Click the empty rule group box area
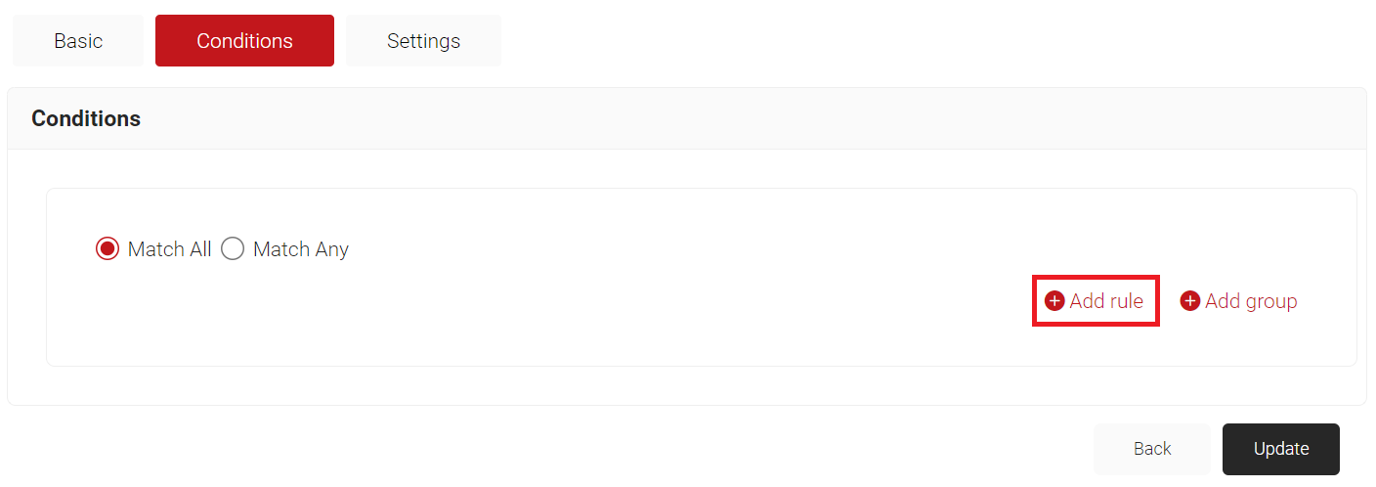 tap(586, 323)
